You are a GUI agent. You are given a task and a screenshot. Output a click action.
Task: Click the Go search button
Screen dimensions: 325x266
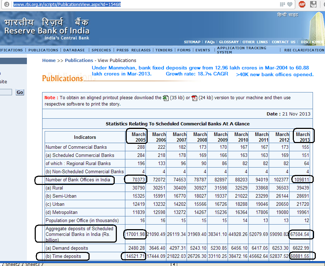coord(20,92)
